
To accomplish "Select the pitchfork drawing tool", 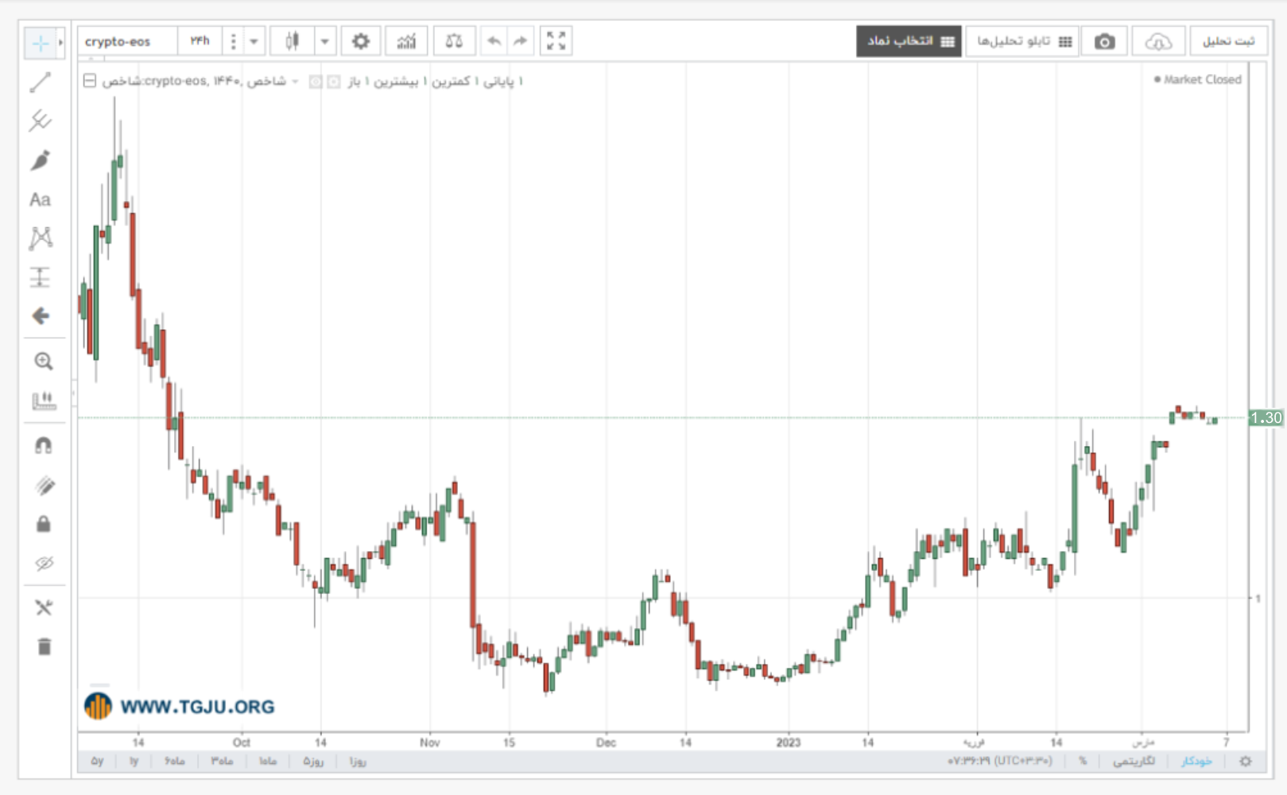I will click(x=41, y=121).
